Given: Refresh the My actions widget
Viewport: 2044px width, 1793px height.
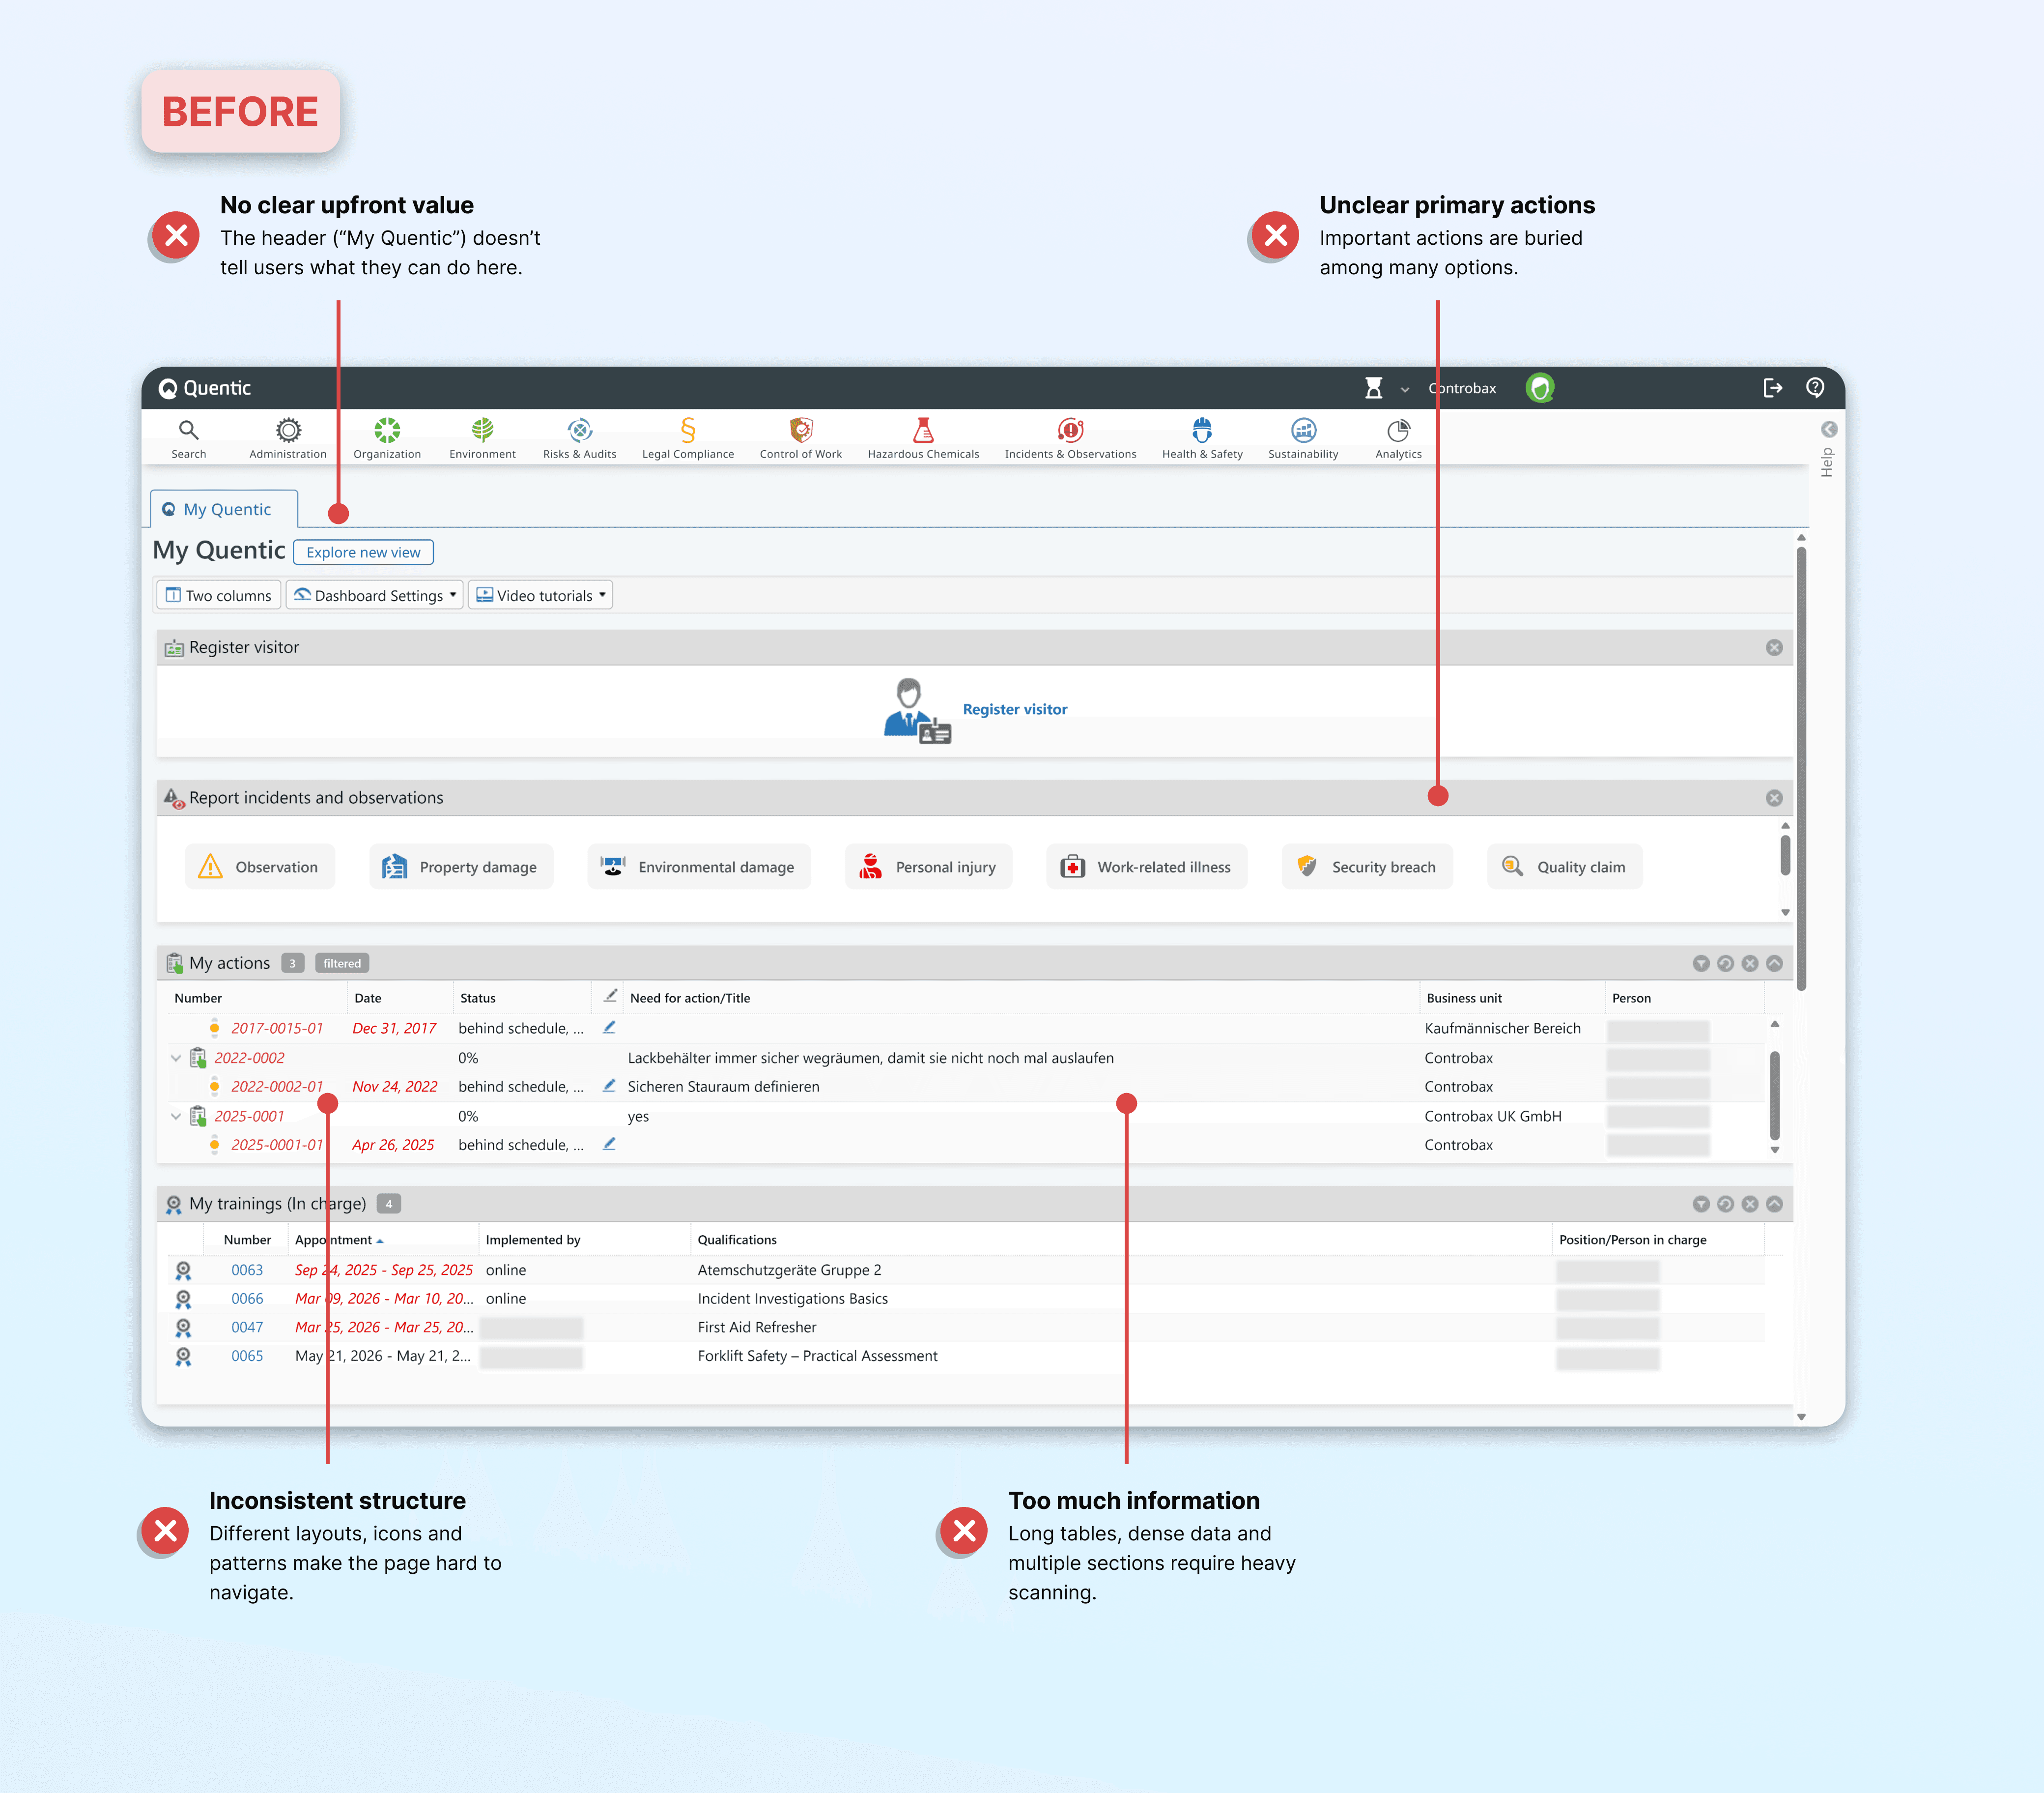Looking at the screenshot, I should coord(1725,963).
